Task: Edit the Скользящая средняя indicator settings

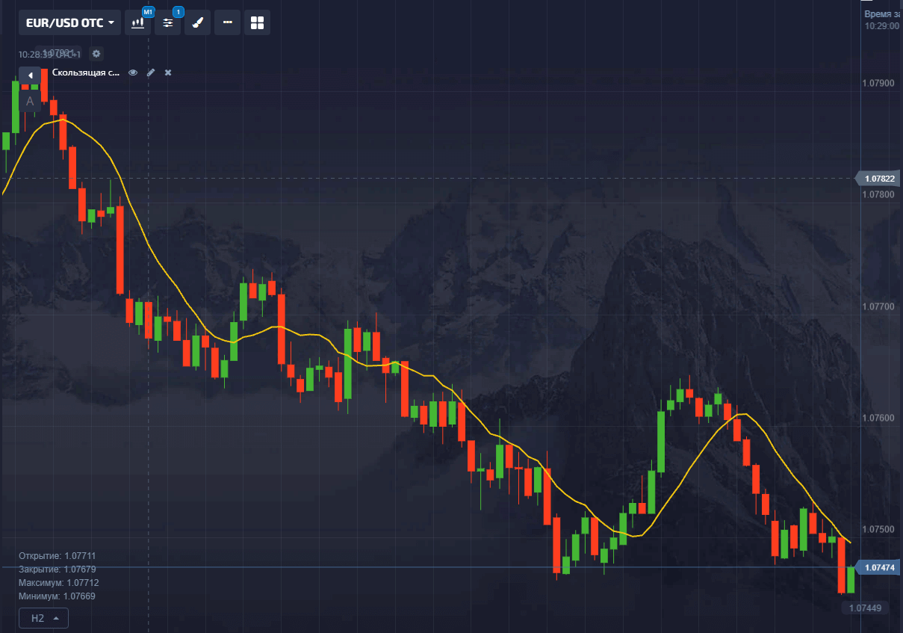Action: 151,72
